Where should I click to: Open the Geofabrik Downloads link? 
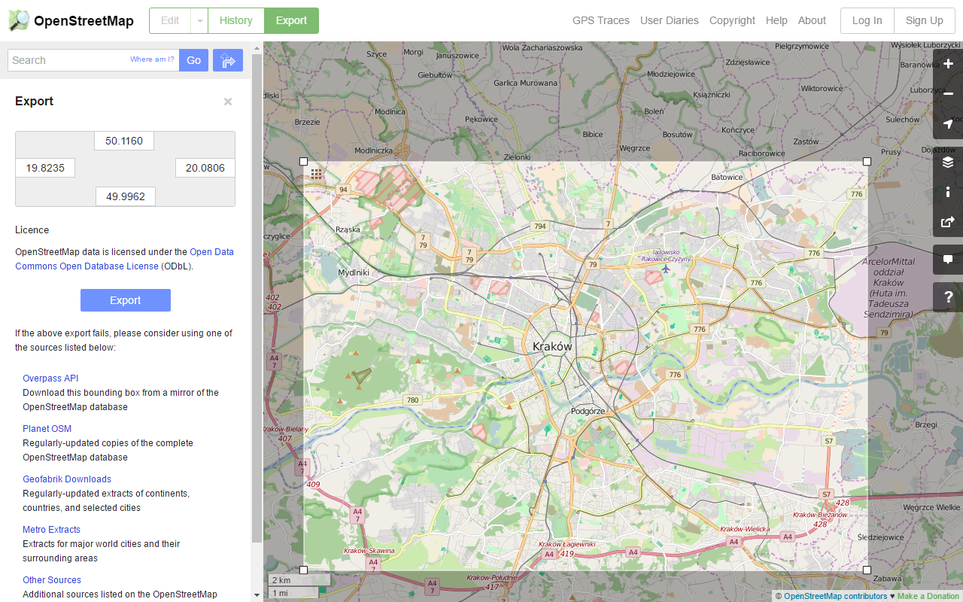click(67, 479)
